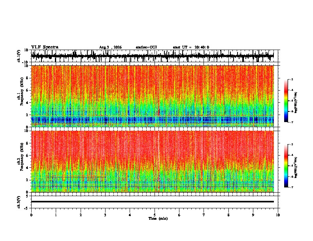This screenshot has width=313, height=241.
Task: Click the time axis tick label '10'
Action: point(278,215)
